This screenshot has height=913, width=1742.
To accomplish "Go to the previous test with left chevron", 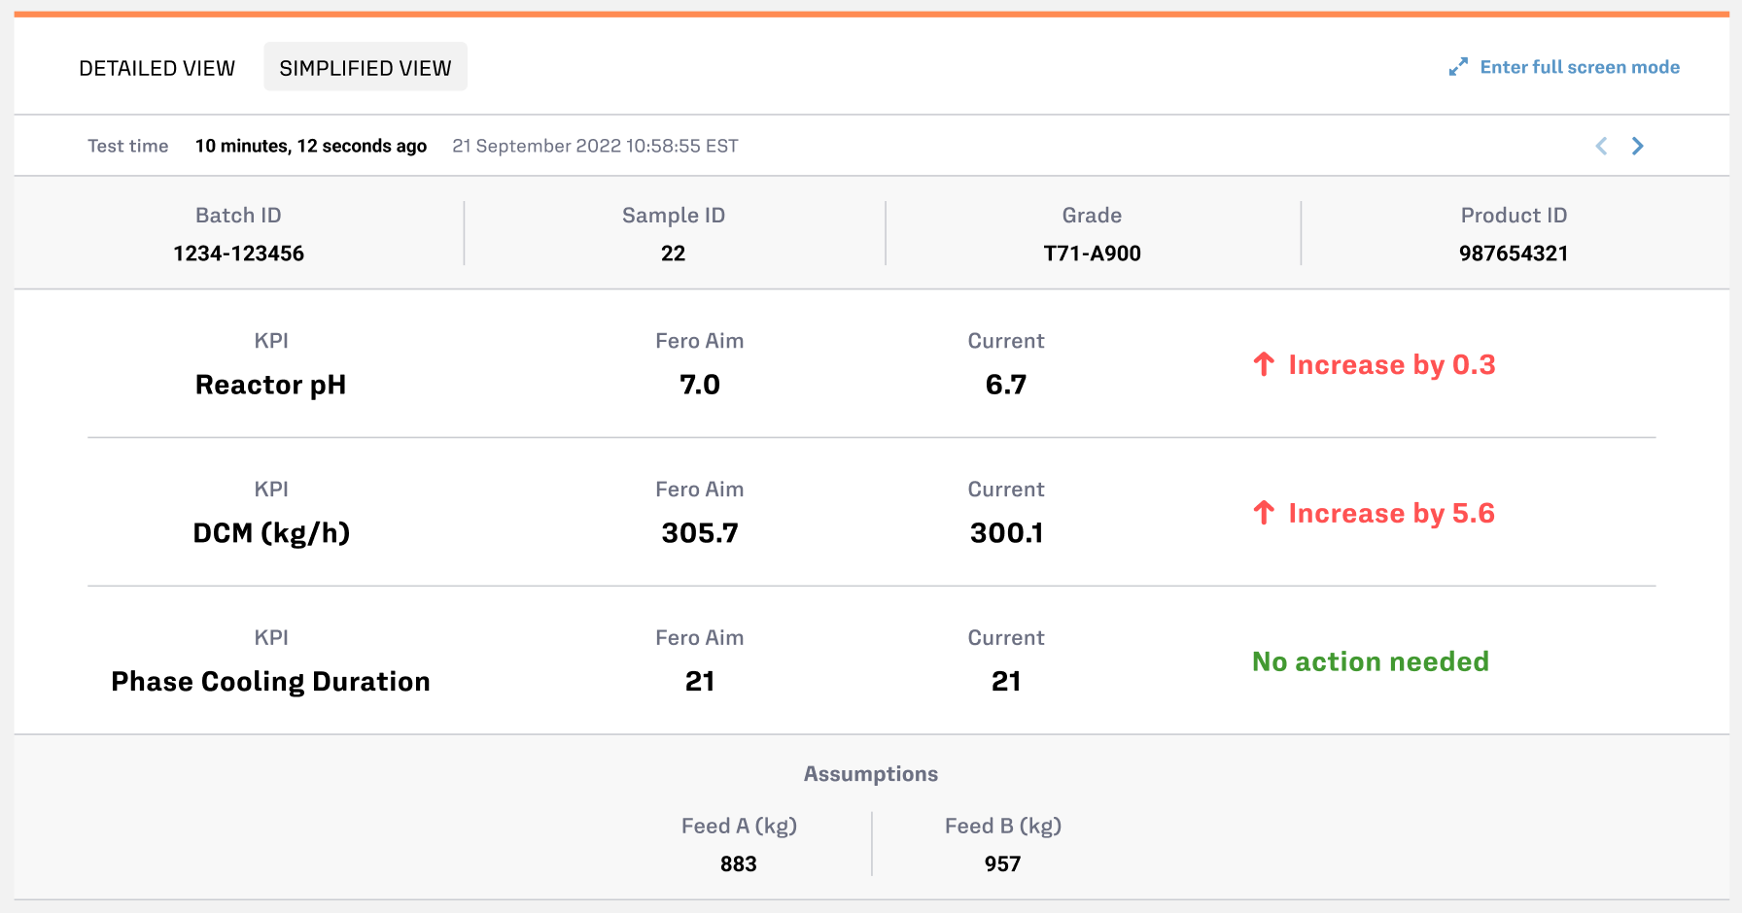I will coord(1601,146).
